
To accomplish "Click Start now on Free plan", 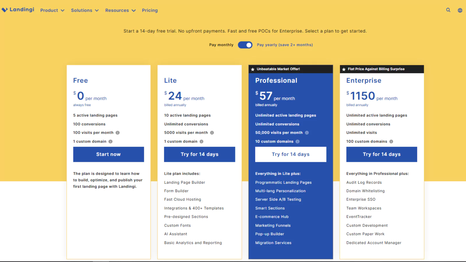I will pos(108,154).
